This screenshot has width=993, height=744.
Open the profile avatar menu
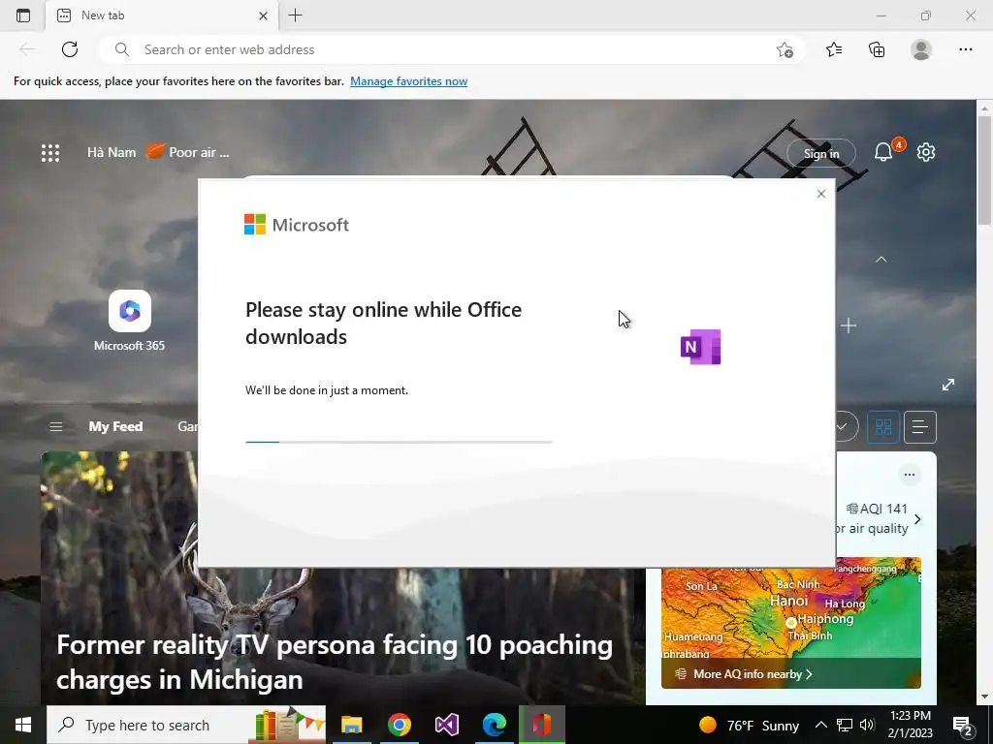(x=921, y=49)
